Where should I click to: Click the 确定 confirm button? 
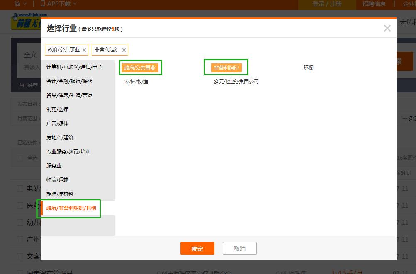coord(197,248)
